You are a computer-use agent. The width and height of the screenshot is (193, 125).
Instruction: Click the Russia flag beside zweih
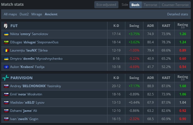coord(6,119)
